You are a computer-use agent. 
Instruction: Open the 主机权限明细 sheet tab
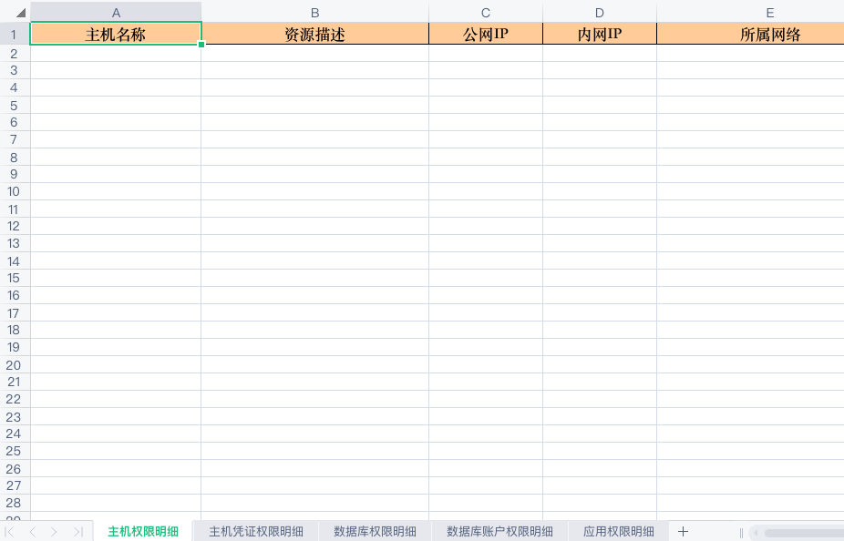coord(142,531)
